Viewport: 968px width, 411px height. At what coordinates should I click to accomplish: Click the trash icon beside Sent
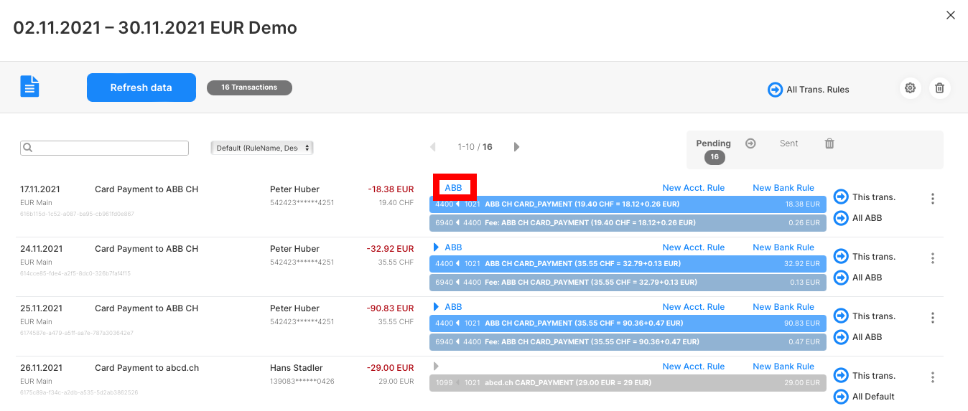point(829,143)
